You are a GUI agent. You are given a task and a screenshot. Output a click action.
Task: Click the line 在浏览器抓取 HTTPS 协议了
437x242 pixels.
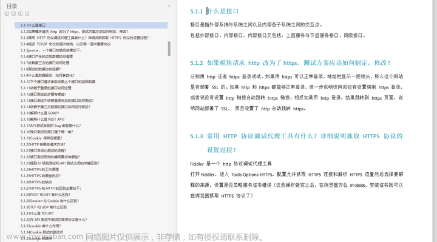point(222,195)
